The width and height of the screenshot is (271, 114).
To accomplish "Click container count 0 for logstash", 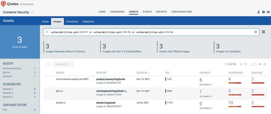I will [x=201, y=103].
